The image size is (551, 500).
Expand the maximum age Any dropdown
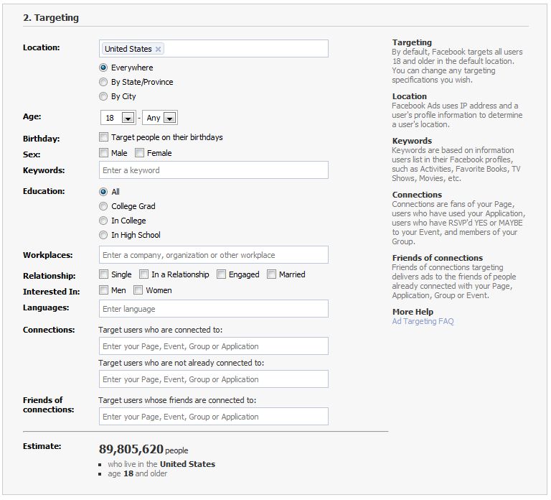(169, 118)
